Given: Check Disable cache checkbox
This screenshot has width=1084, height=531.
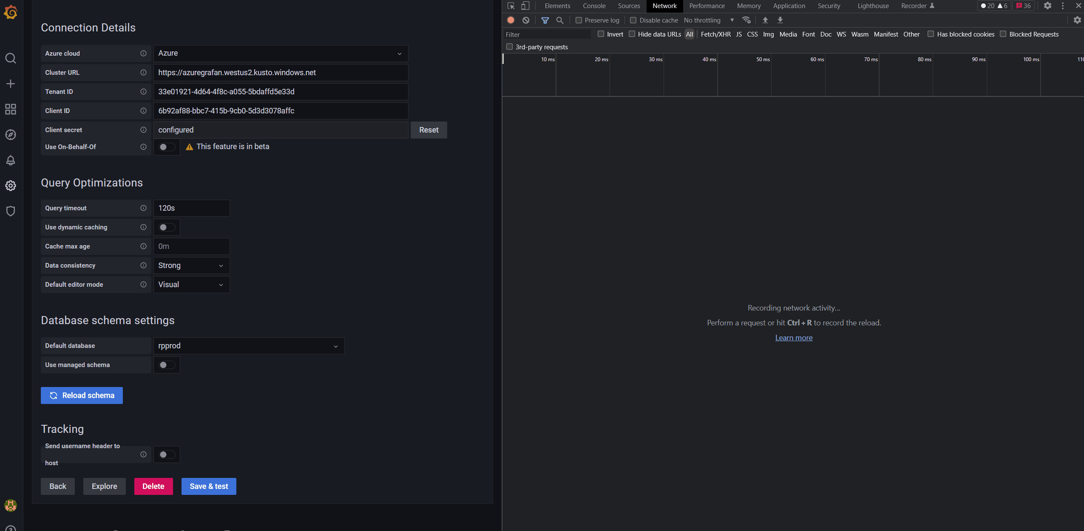Looking at the screenshot, I should point(633,20).
